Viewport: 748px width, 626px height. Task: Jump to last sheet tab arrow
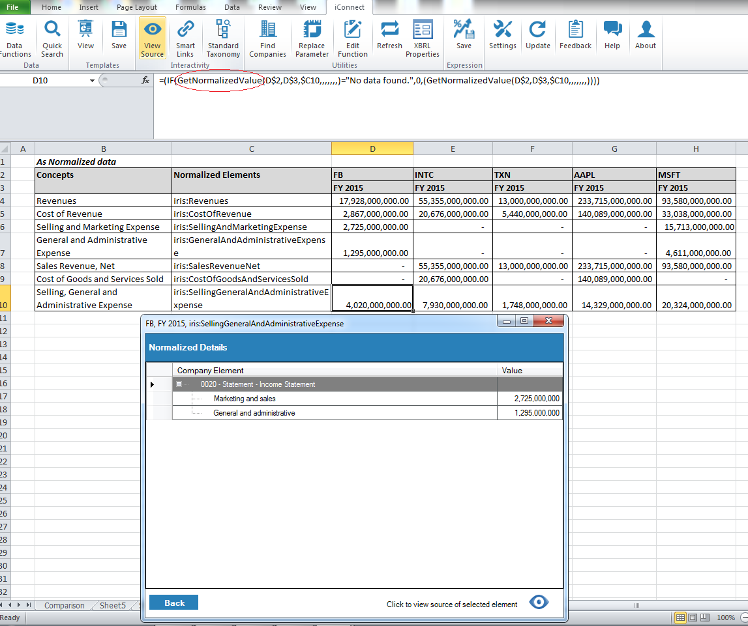tap(29, 605)
